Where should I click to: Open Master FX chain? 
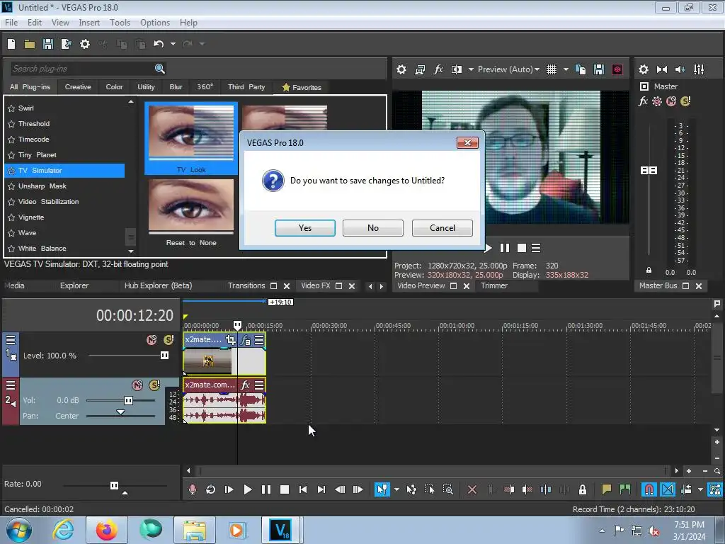coord(643,101)
